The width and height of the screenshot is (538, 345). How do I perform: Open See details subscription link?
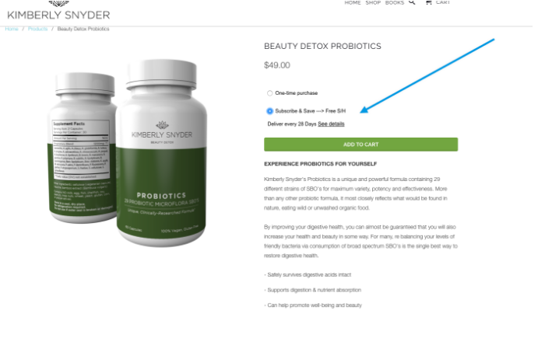point(331,124)
